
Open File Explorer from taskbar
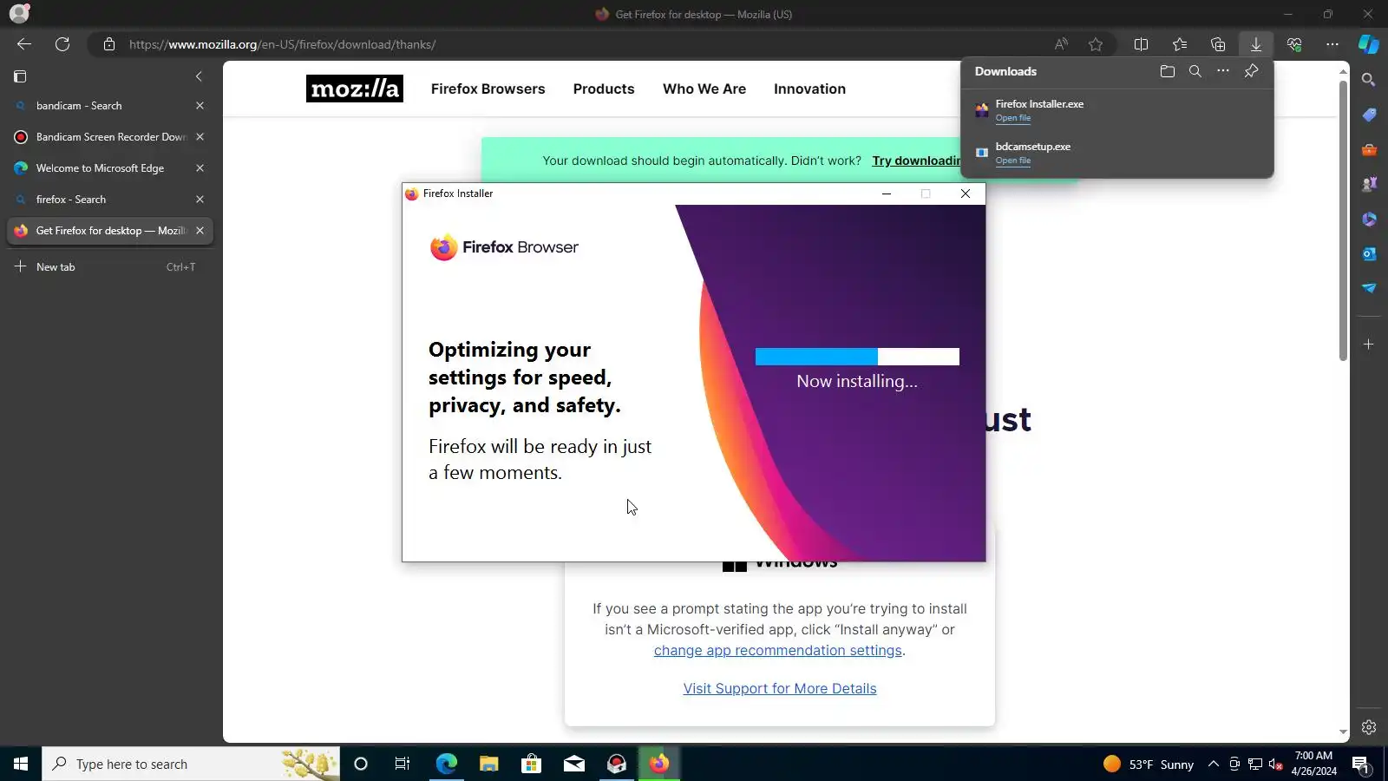tap(488, 764)
